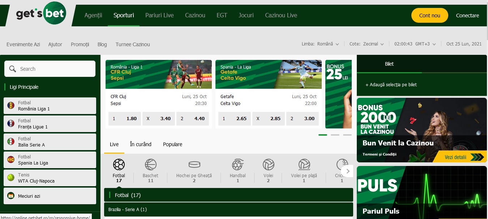Choose the Volei pe plajă icon
488x219 pixels.
pyautogui.click(x=304, y=165)
